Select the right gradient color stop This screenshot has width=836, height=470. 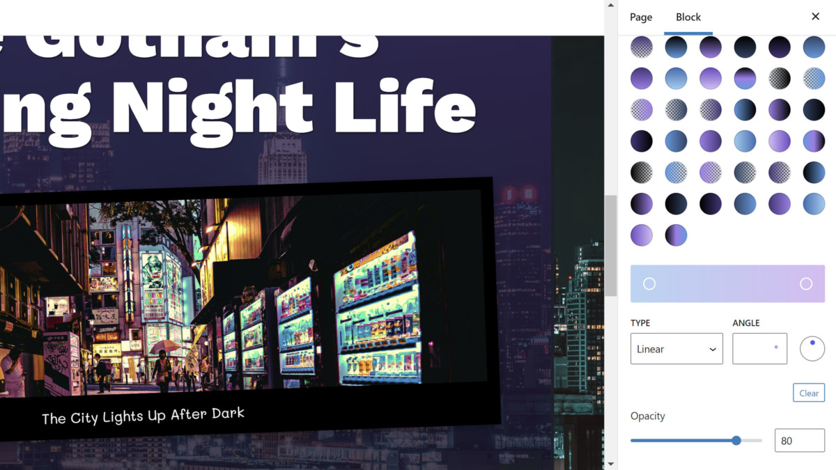806,283
